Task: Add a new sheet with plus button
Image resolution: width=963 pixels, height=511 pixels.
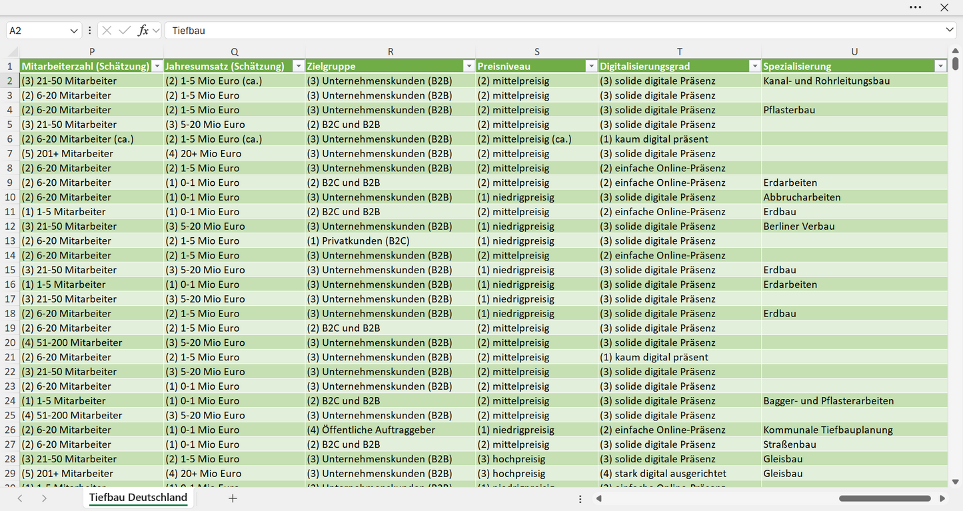Action: pos(233,498)
